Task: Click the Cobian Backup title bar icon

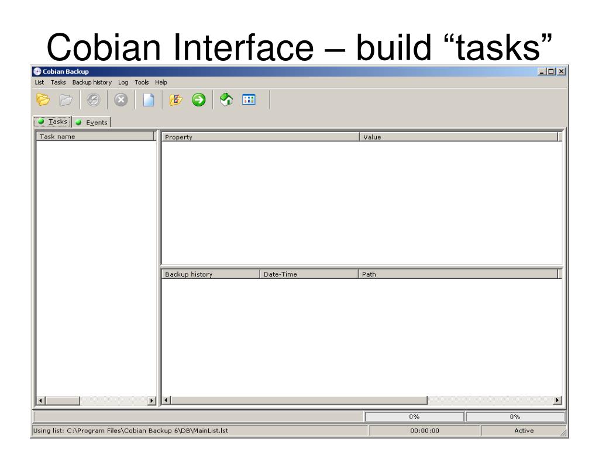Action: [37, 71]
